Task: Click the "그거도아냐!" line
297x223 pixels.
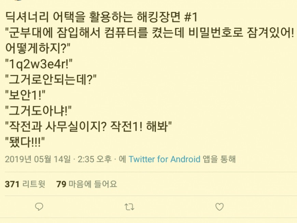Action: (39, 111)
